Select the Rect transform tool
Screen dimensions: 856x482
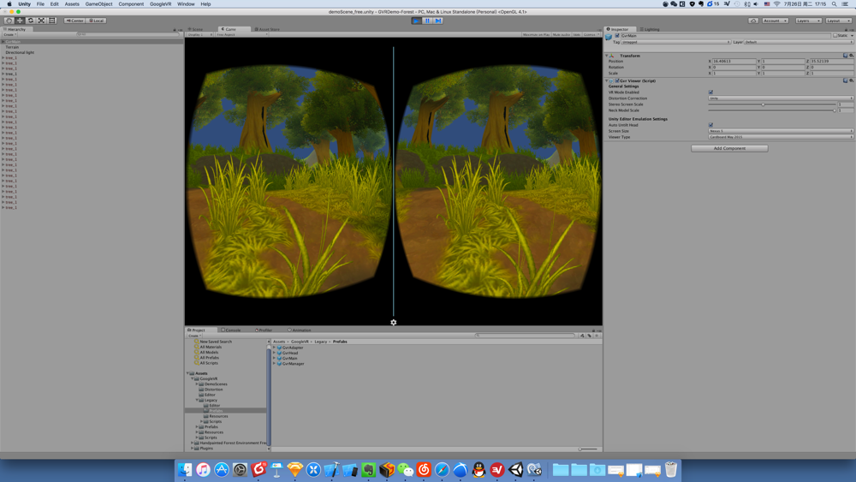pos(52,21)
